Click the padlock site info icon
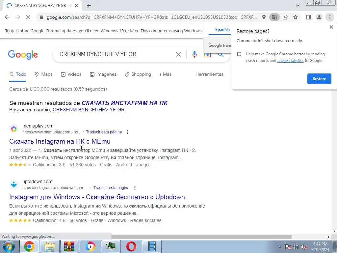Viewport: 337px width, 253px height. coord(41,17)
